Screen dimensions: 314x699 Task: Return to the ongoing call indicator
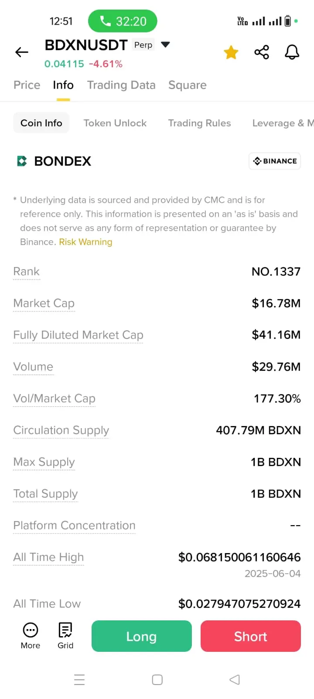pyautogui.click(x=123, y=21)
